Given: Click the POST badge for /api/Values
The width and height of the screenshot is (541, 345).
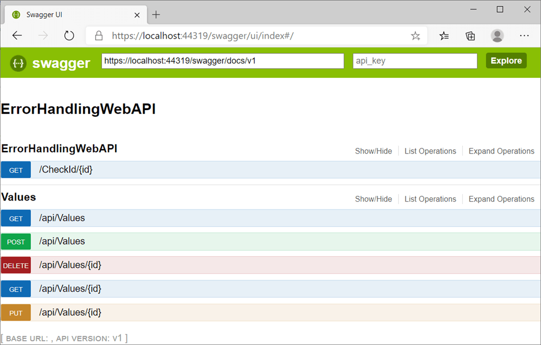Looking at the screenshot, I should (x=15, y=241).
